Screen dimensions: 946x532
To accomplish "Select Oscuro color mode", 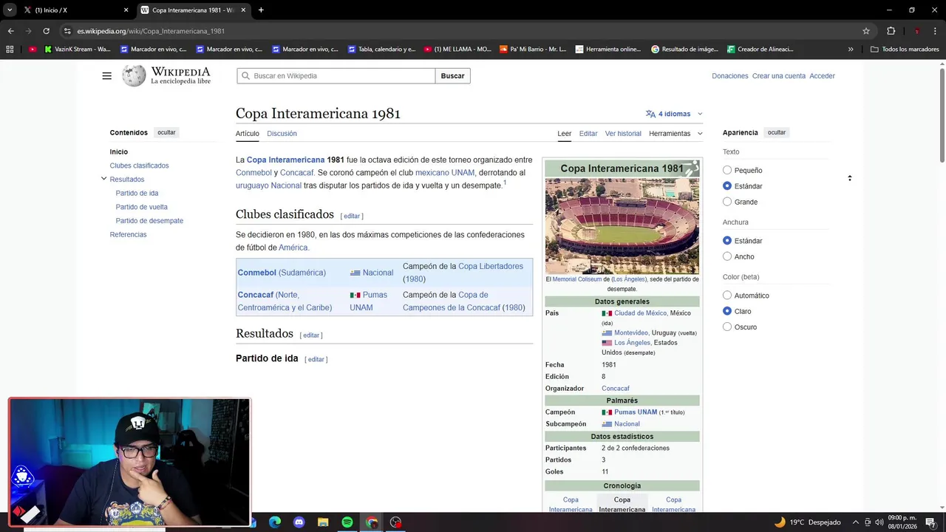I will (x=727, y=327).
